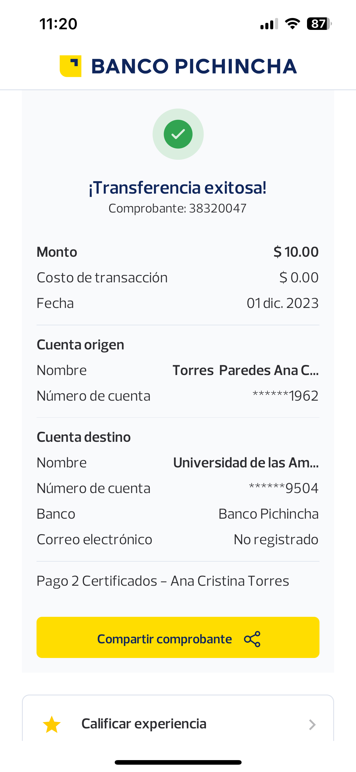Tap the yellow star icon
This screenshot has width=356, height=772.
tap(52, 724)
